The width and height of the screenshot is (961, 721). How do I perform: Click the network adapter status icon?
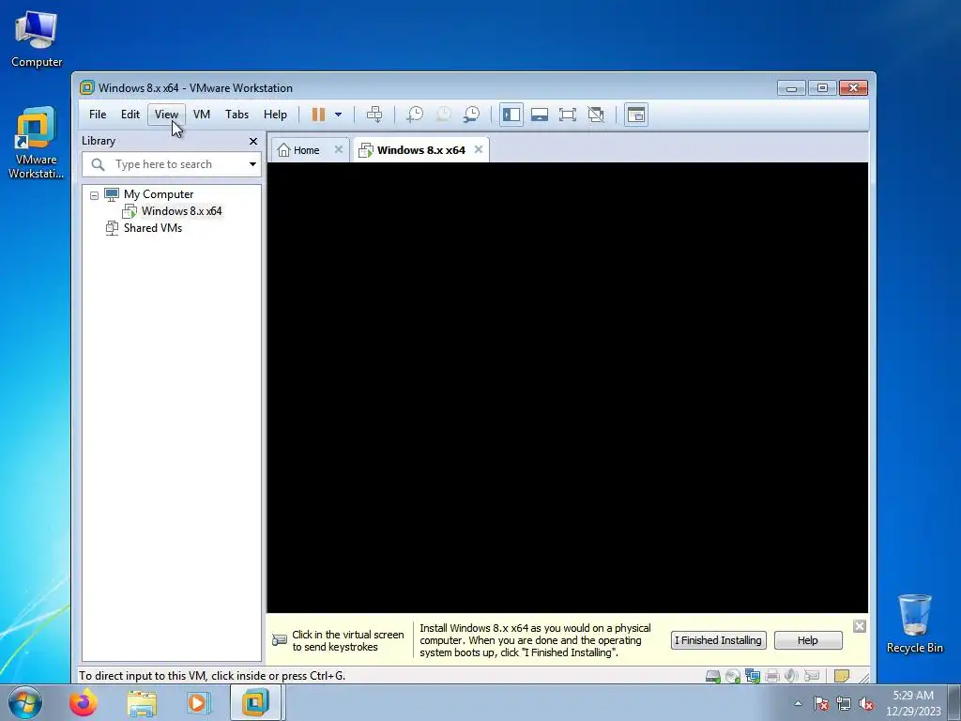click(752, 676)
